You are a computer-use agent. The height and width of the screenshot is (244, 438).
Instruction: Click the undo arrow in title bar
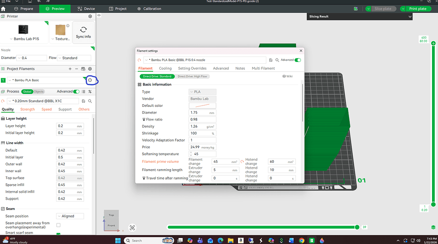(x=39, y=1)
